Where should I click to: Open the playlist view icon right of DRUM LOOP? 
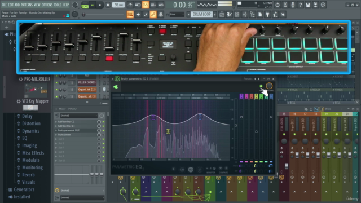tap(222, 15)
